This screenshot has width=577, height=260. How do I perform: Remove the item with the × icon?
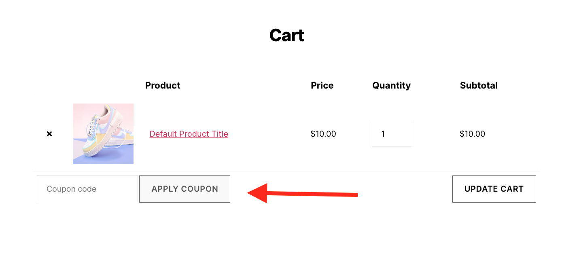(49, 134)
